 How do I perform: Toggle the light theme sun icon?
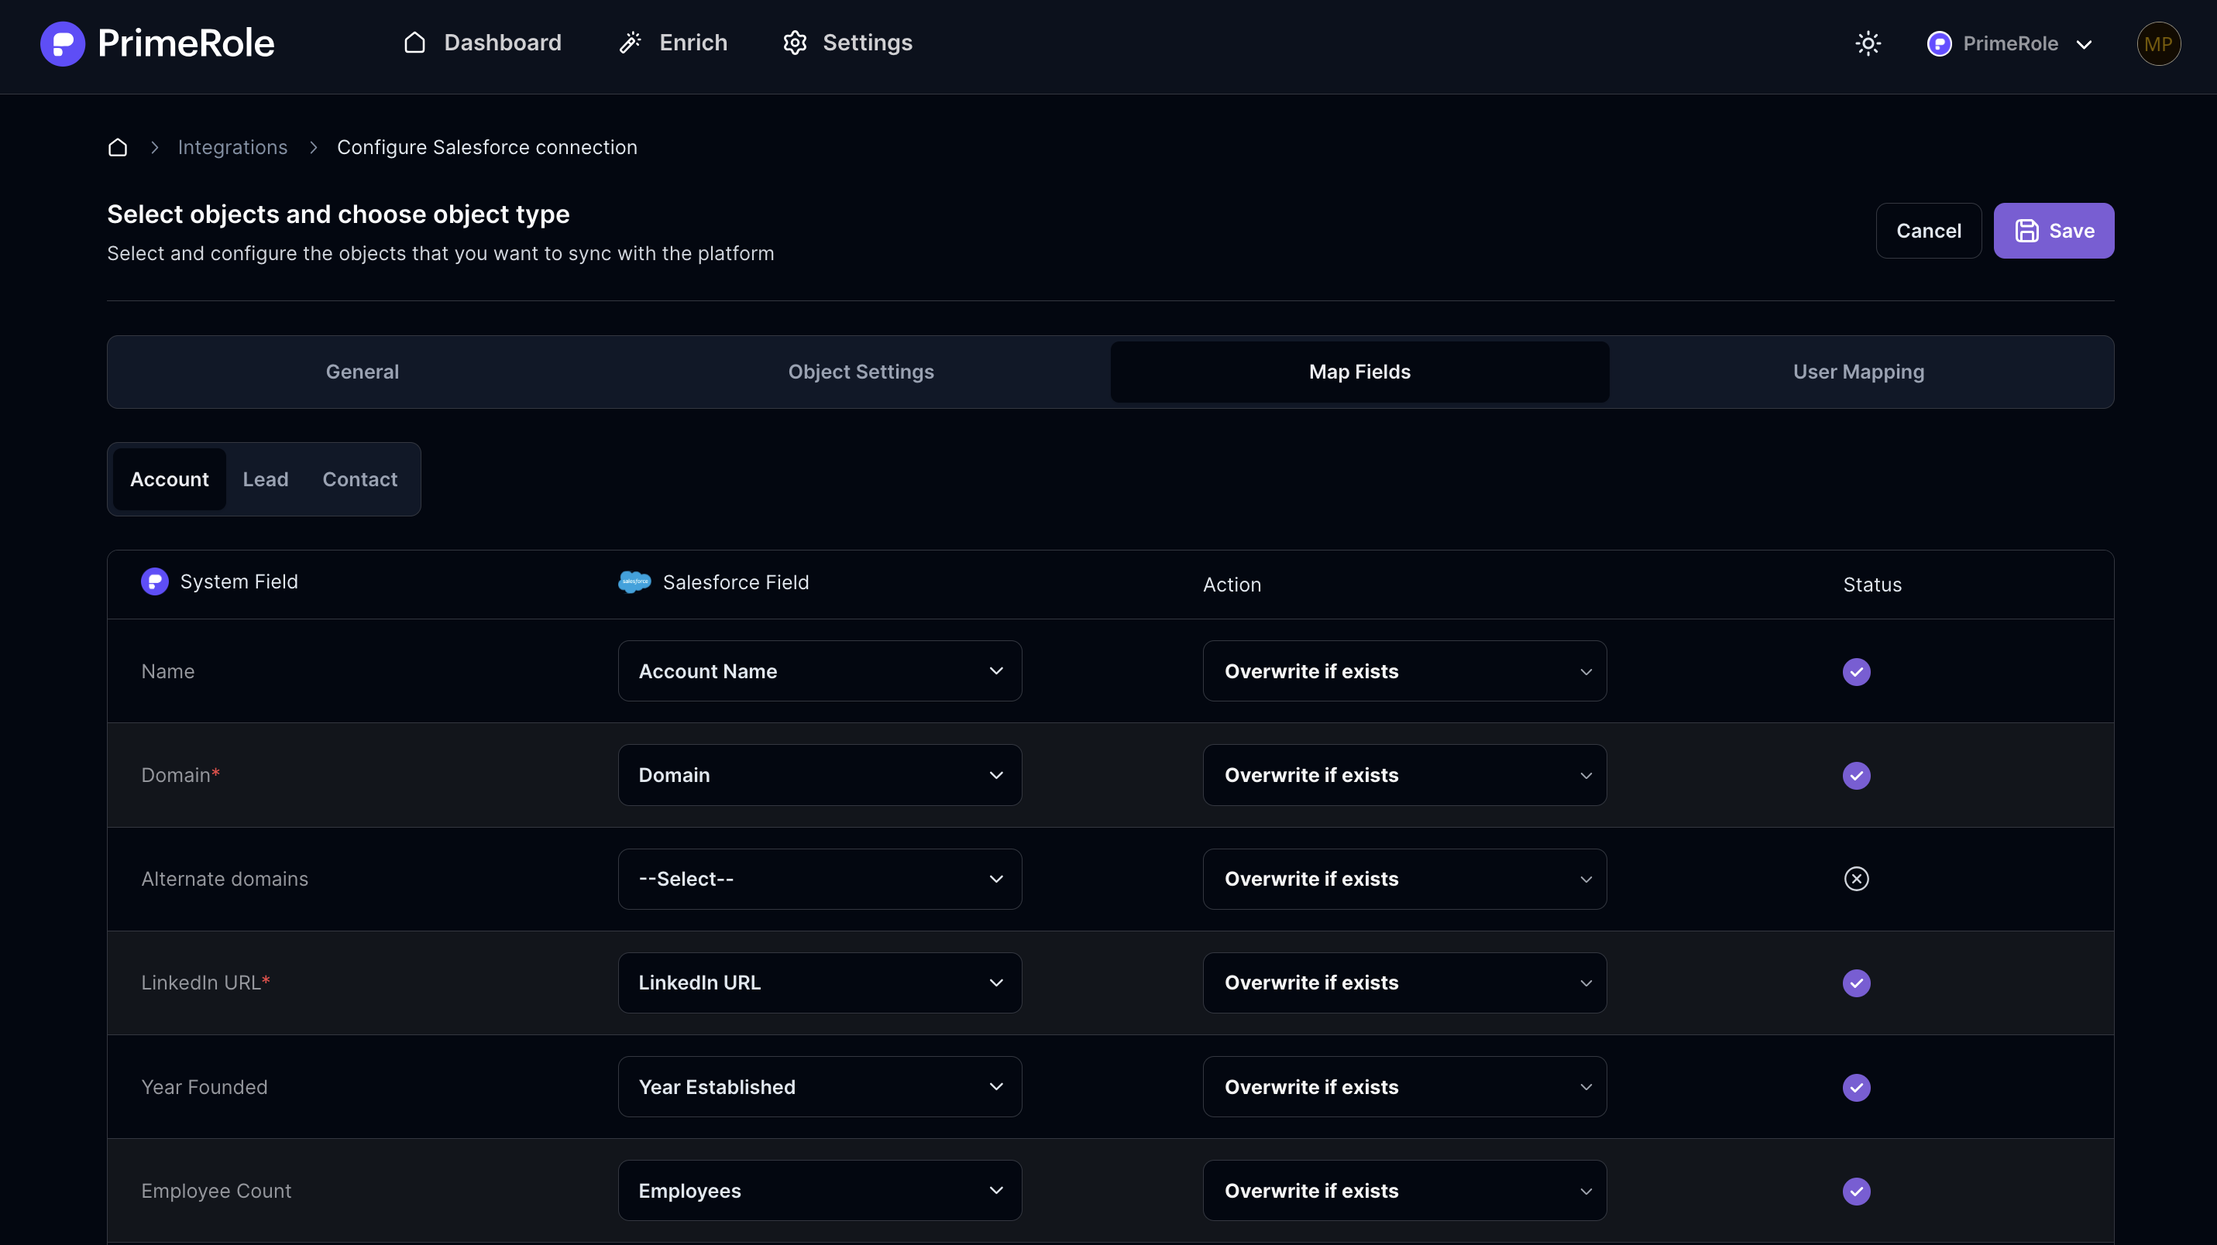click(x=1868, y=43)
